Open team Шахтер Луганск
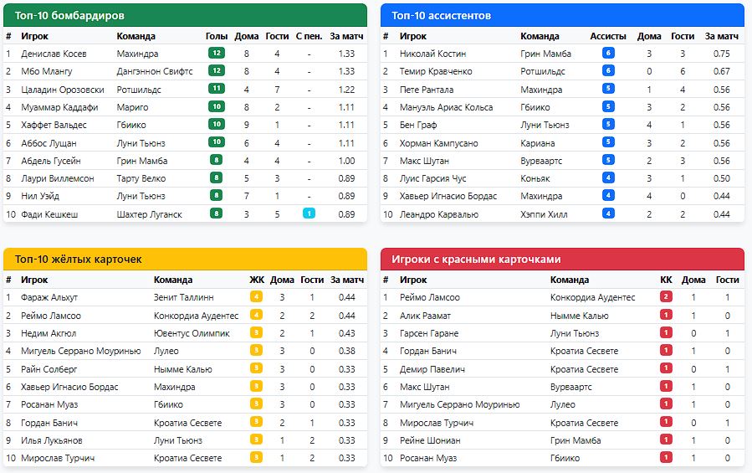752x473 pixels. point(149,213)
